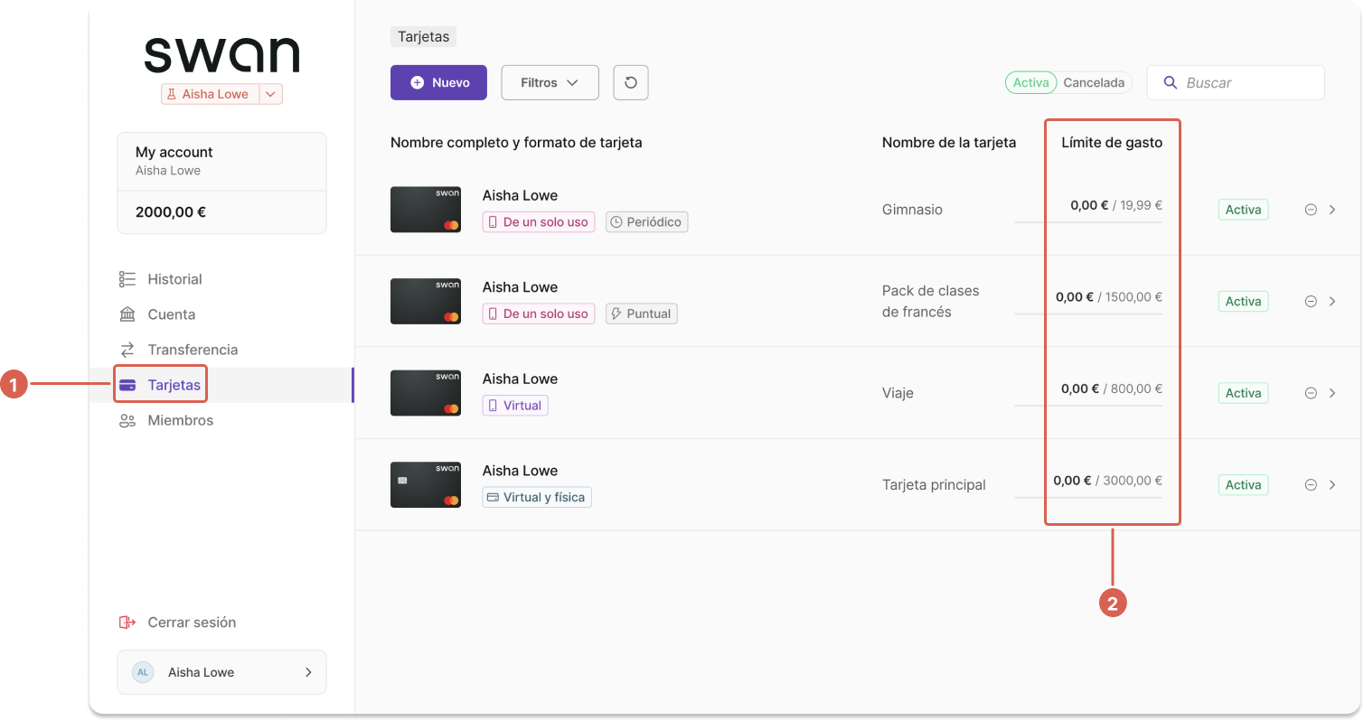Image resolution: width=1364 pixels, height=721 pixels.
Task: Click the Viaje card image thumbnail
Action: [426, 393]
